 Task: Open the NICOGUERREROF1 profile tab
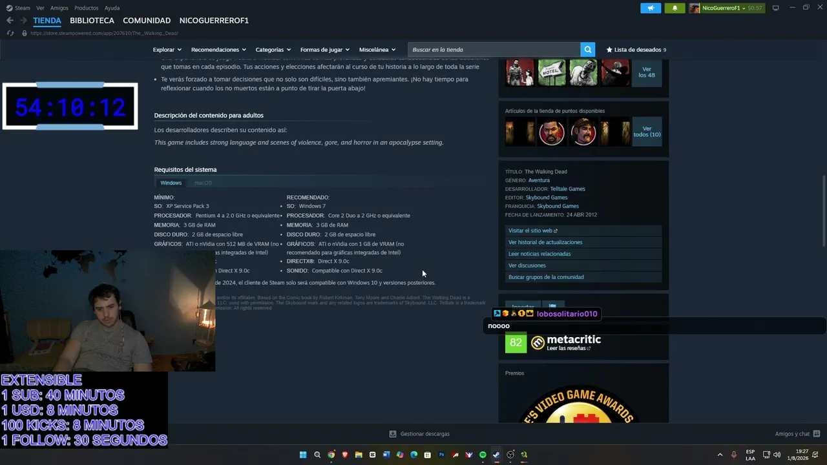(x=214, y=21)
